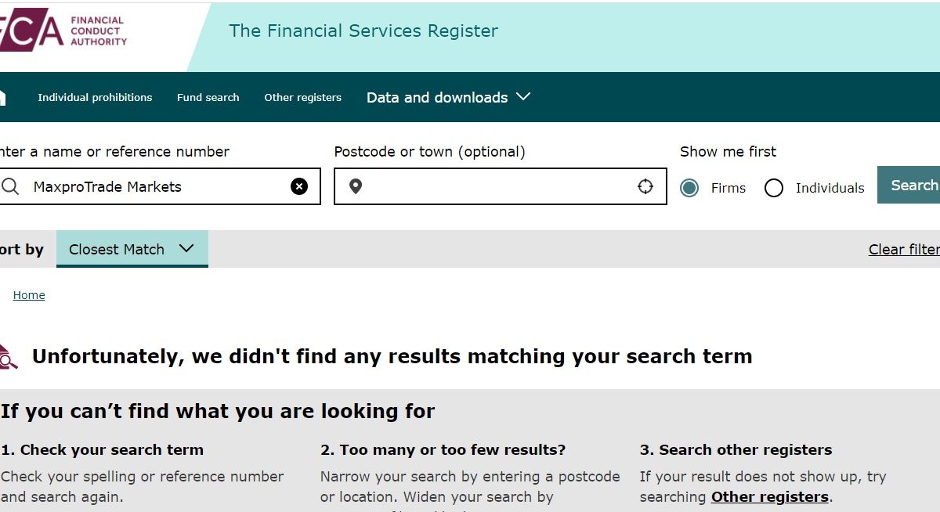Click the no-results search icon beside the heading
The width and height of the screenshot is (940, 512).
pyautogui.click(x=8, y=357)
